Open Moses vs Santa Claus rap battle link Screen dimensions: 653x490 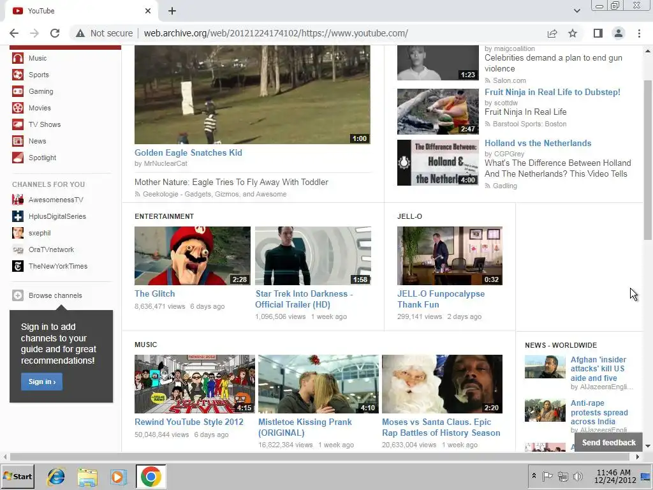[x=441, y=427]
